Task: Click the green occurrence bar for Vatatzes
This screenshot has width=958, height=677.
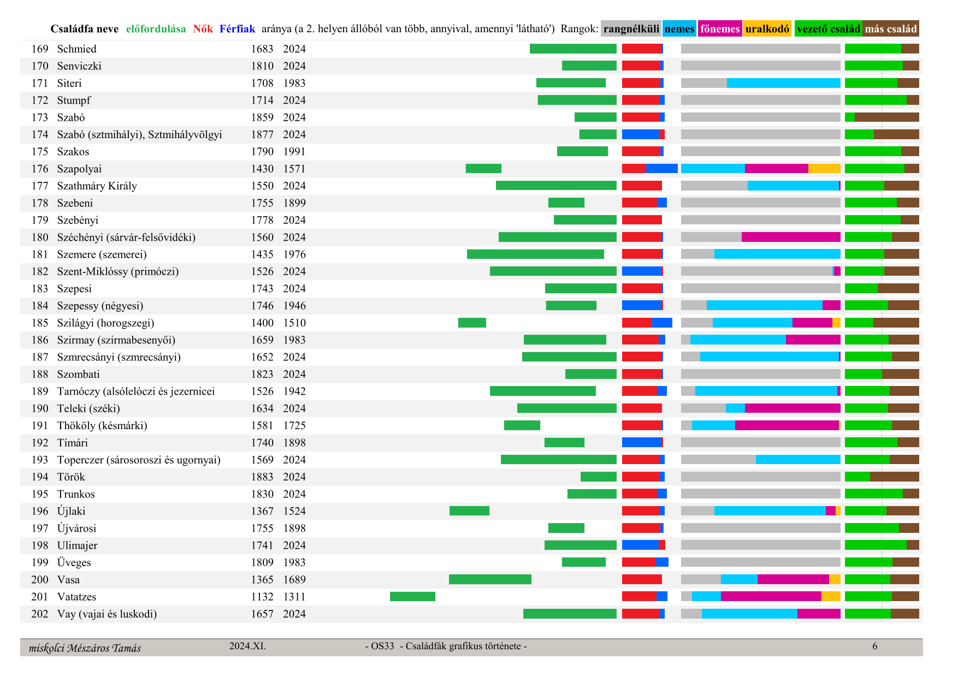Action: [x=412, y=597]
